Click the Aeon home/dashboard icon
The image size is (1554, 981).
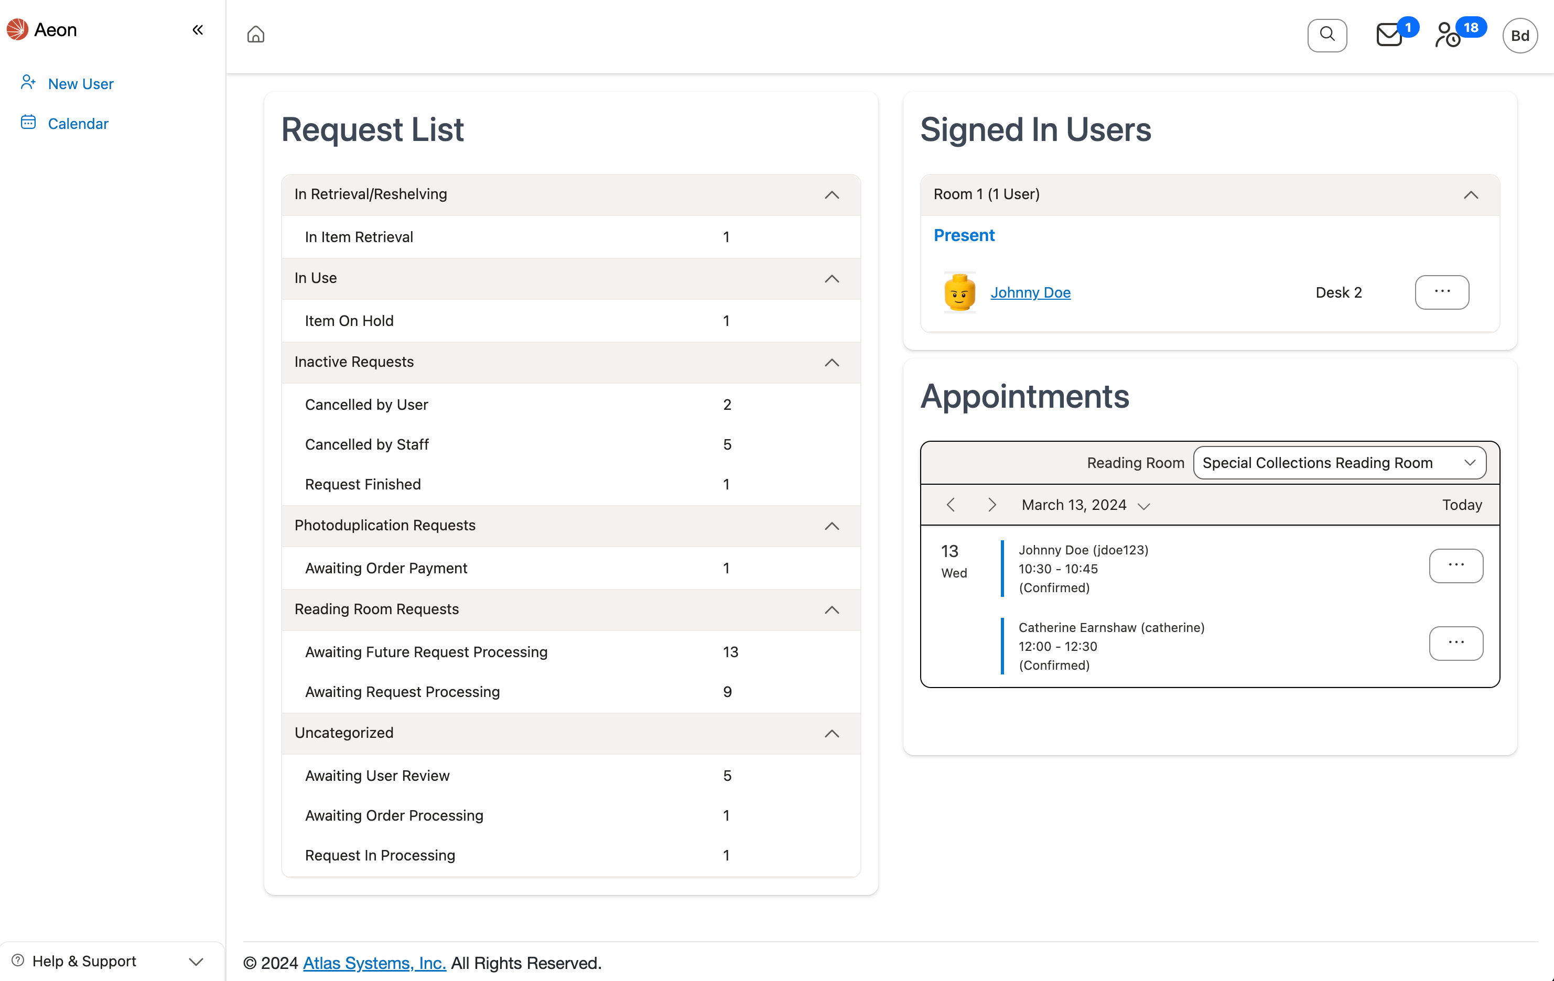(x=255, y=34)
